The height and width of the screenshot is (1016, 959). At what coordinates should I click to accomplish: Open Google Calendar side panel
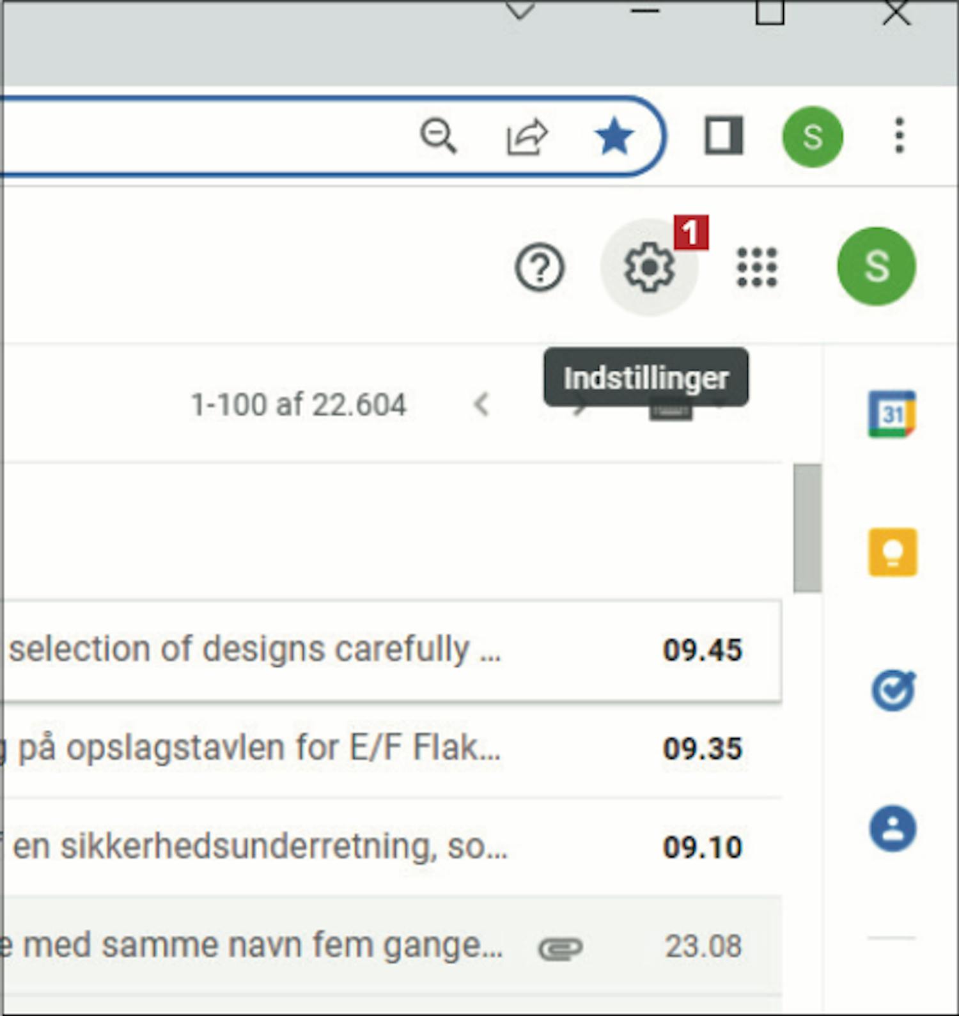[892, 414]
